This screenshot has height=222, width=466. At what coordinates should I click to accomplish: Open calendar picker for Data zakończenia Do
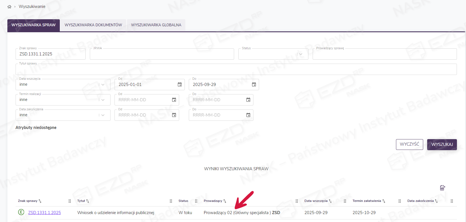pyautogui.click(x=248, y=115)
